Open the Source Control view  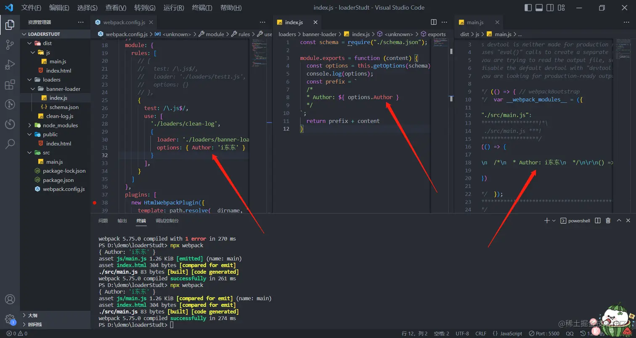pyautogui.click(x=10, y=45)
